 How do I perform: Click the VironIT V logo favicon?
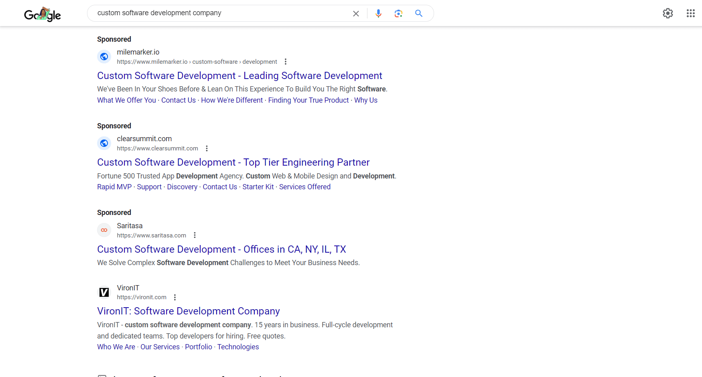(x=104, y=292)
